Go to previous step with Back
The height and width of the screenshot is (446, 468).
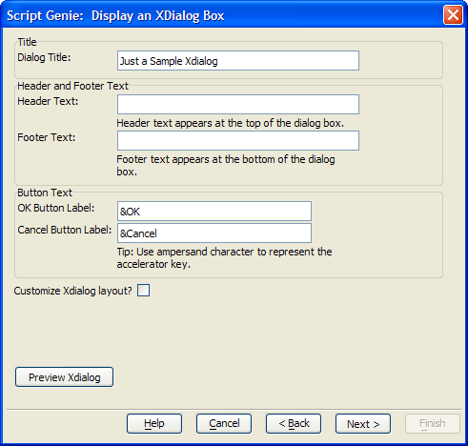point(294,424)
